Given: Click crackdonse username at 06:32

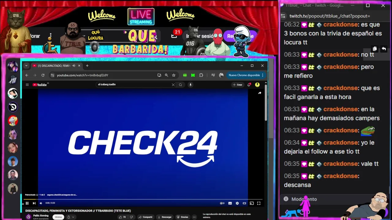Looking at the screenshot, I should click(341, 24).
